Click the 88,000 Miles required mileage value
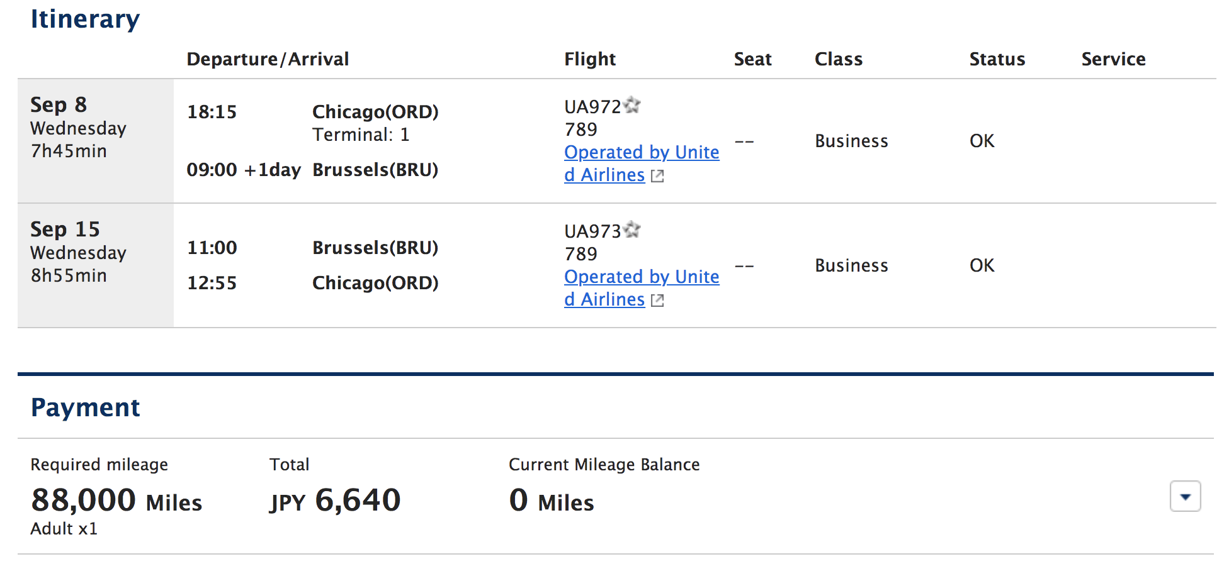The width and height of the screenshot is (1229, 581). tap(116, 501)
